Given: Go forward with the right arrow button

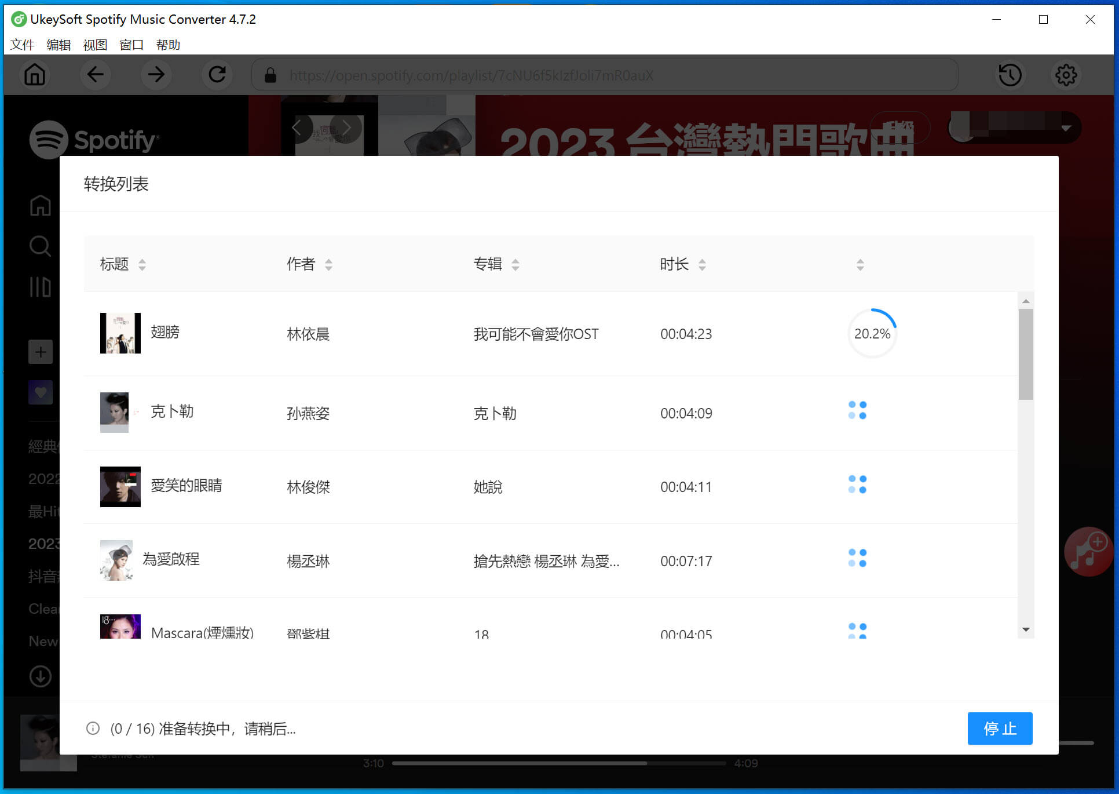Looking at the screenshot, I should coord(156,75).
